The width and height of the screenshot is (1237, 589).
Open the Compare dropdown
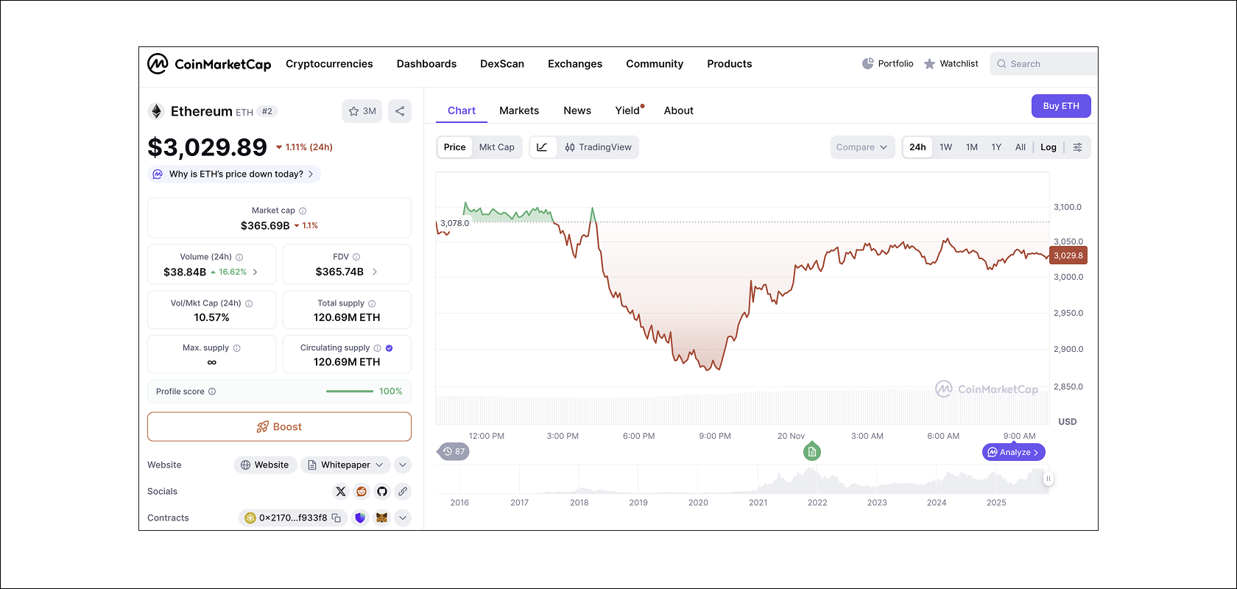862,147
